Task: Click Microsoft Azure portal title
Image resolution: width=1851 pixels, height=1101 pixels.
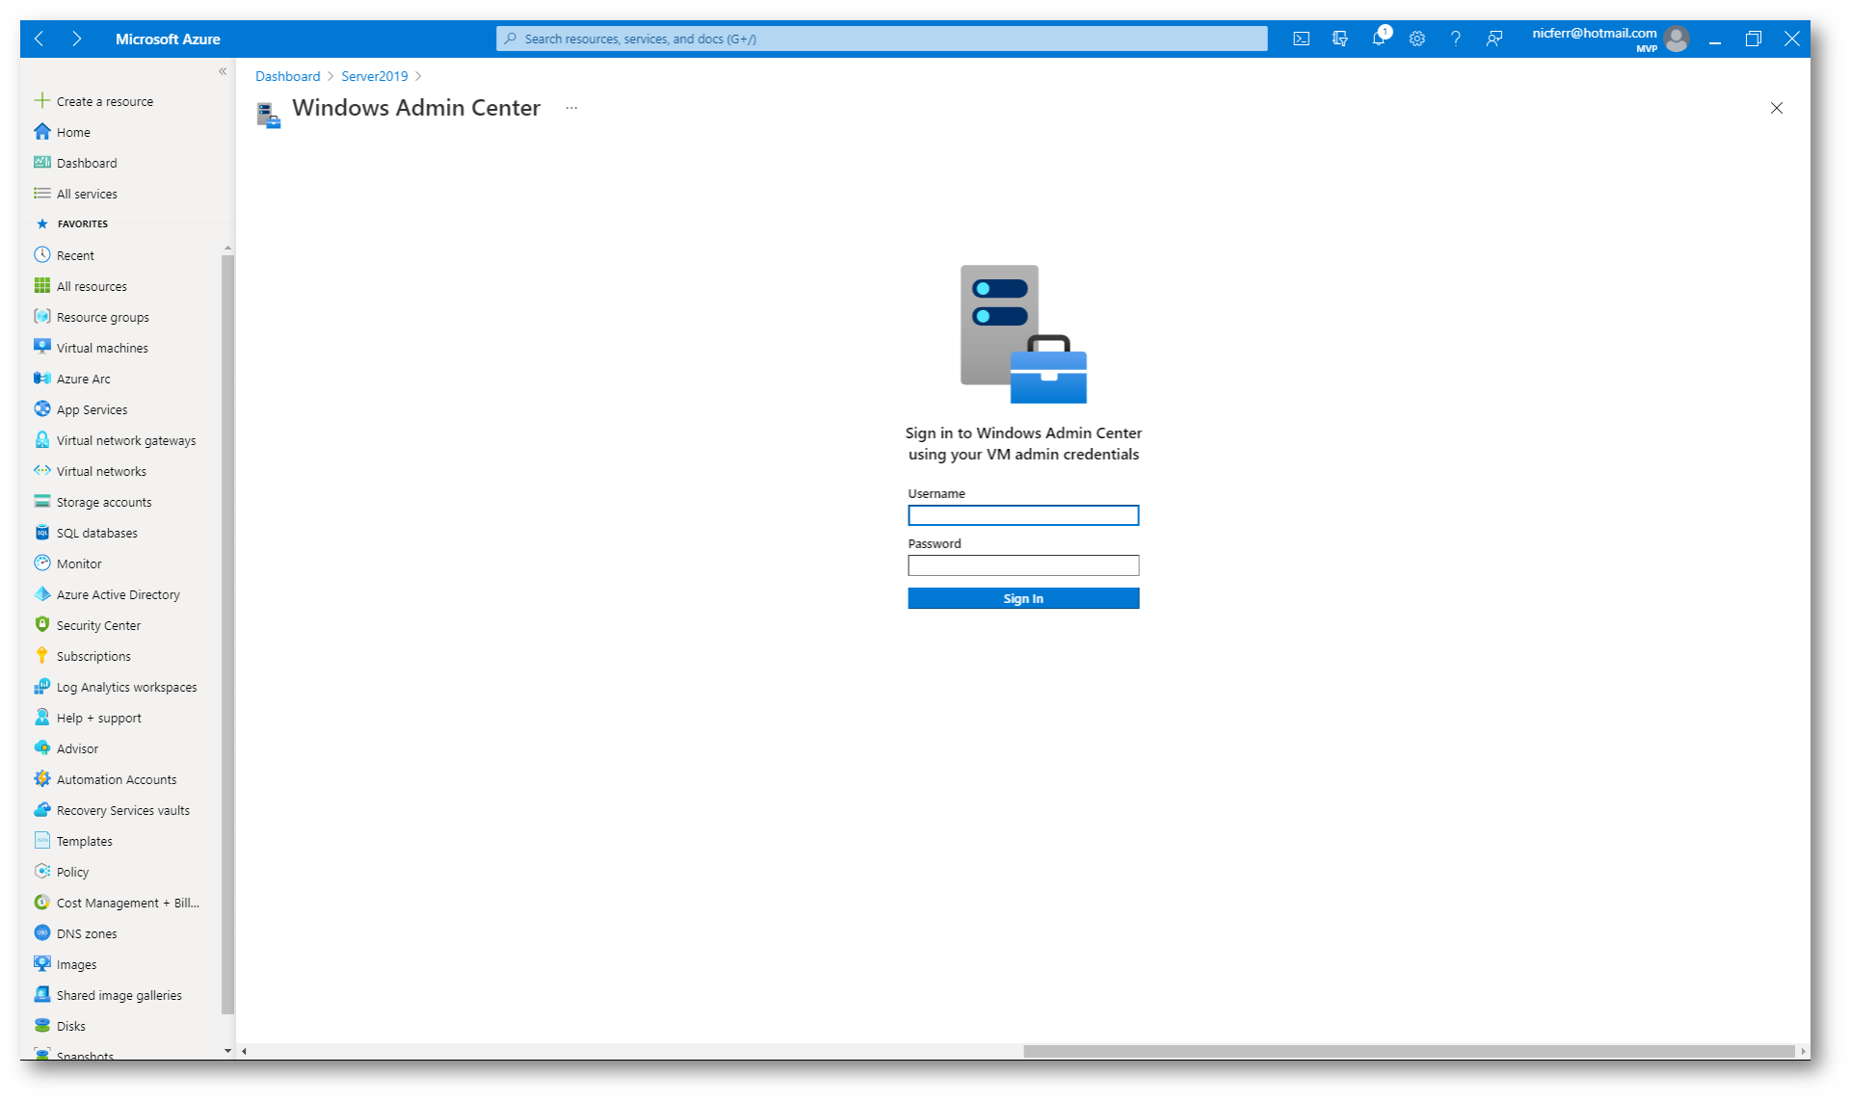Action: pyautogui.click(x=168, y=39)
